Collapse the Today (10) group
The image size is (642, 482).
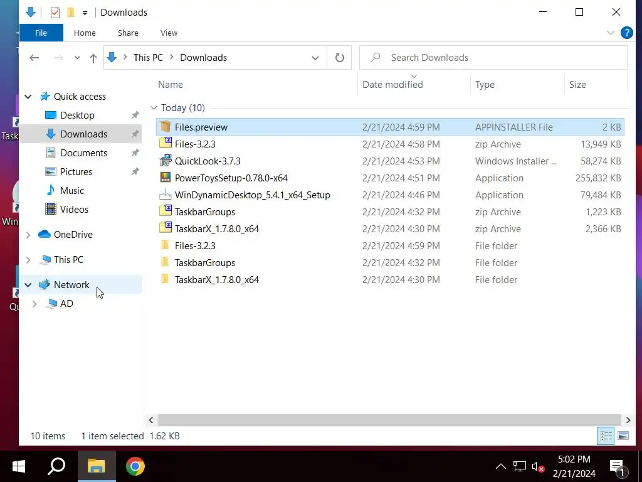coord(154,108)
